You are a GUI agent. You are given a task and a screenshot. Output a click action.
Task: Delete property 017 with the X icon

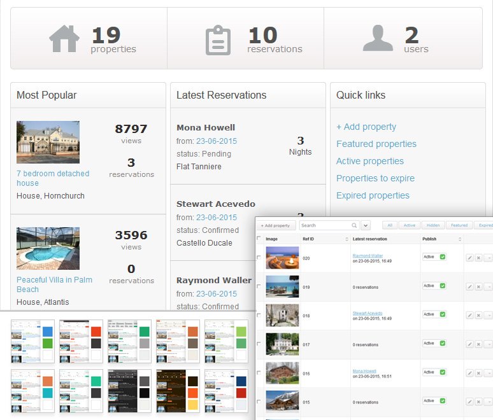[478, 344]
